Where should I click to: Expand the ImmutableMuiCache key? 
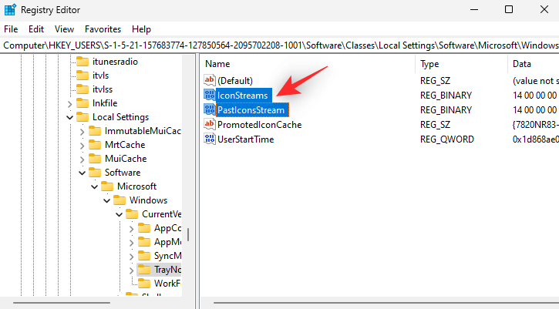(82, 132)
